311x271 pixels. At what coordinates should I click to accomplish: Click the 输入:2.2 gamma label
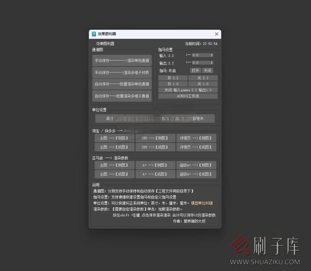click(x=166, y=56)
